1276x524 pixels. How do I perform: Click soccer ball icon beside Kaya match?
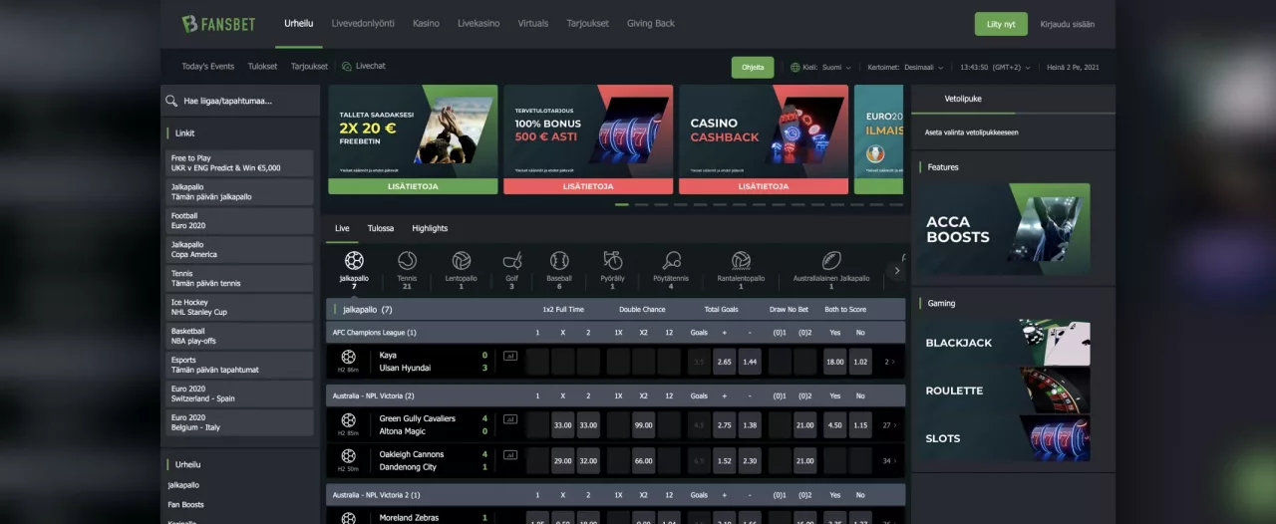pyautogui.click(x=348, y=357)
